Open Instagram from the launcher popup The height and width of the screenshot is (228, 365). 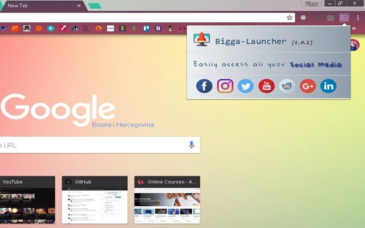point(225,86)
